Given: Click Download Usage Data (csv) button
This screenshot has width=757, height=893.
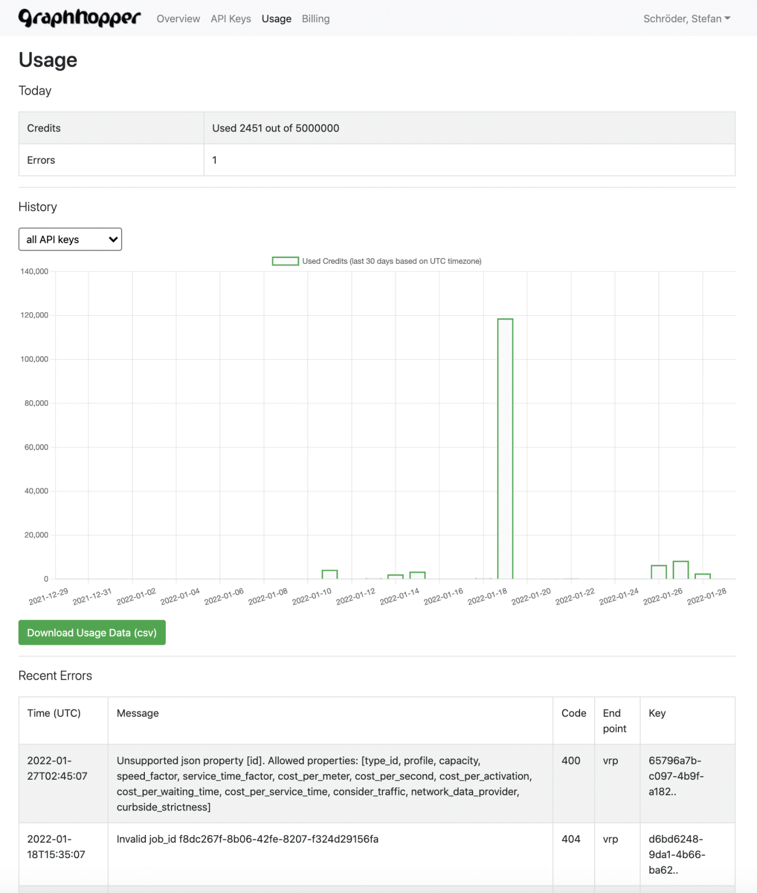Looking at the screenshot, I should (91, 633).
